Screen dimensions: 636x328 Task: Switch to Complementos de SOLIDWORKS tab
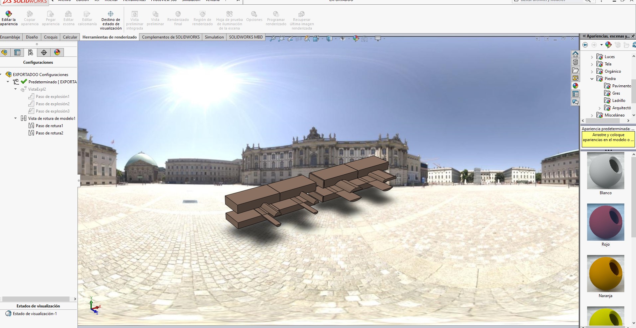coord(171,37)
